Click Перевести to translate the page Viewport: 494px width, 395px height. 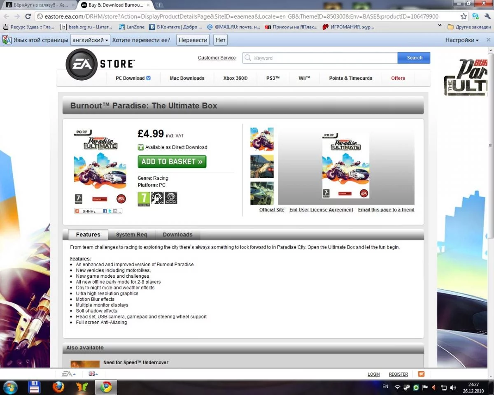tap(193, 40)
